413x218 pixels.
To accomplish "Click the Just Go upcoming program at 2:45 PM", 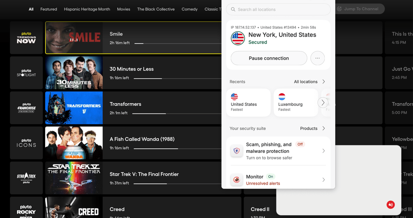I will (x=399, y=73).
